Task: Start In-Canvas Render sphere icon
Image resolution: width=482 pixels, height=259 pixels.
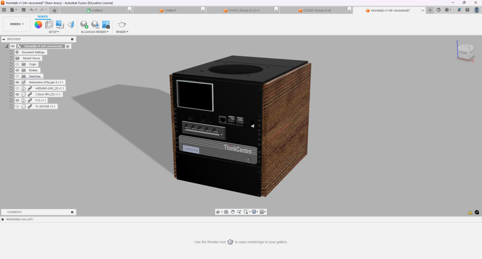Action: click(84, 24)
